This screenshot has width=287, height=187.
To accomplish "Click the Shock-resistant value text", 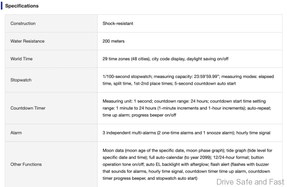I will (118, 23).
